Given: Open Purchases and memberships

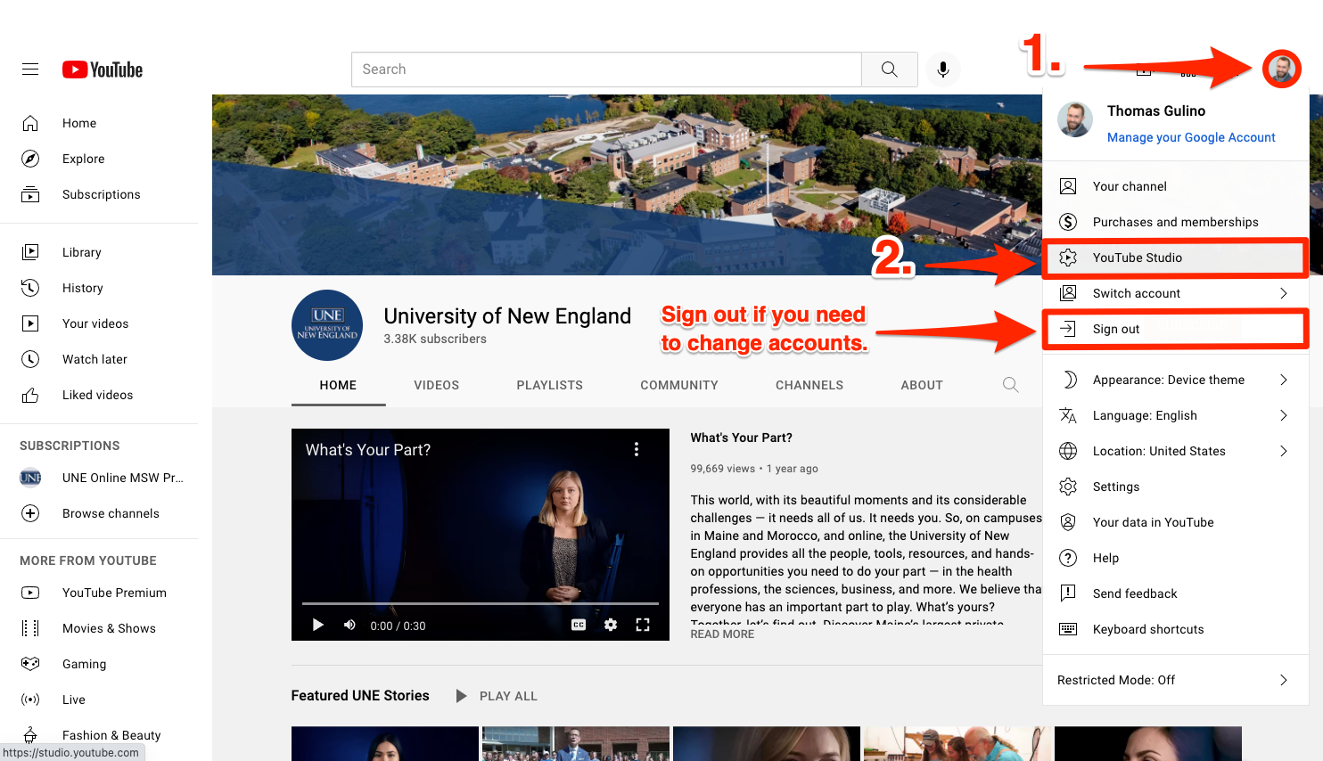Looking at the screenshot, I should [x=1175, y=222].
